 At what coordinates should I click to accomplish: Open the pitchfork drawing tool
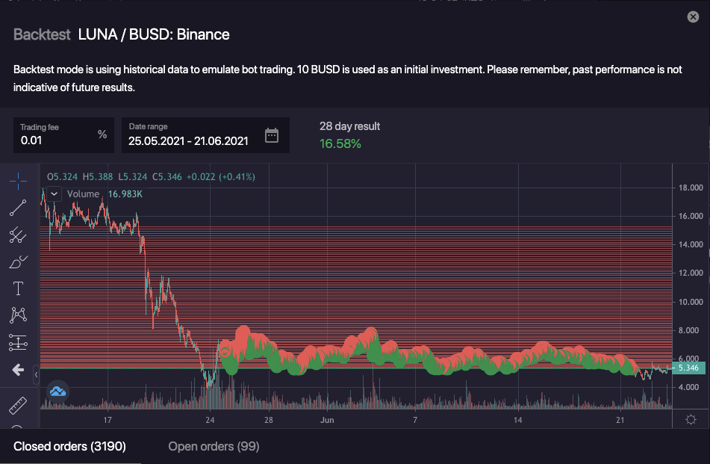tap(18, 235)
